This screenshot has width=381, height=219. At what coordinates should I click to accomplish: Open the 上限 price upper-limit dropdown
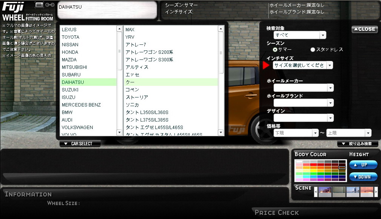click(x=349, y=133)
